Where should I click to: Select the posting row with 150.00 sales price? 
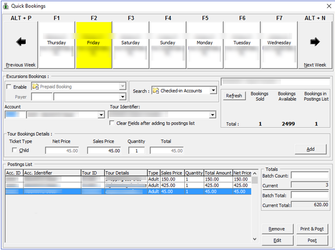click(128, 179)
